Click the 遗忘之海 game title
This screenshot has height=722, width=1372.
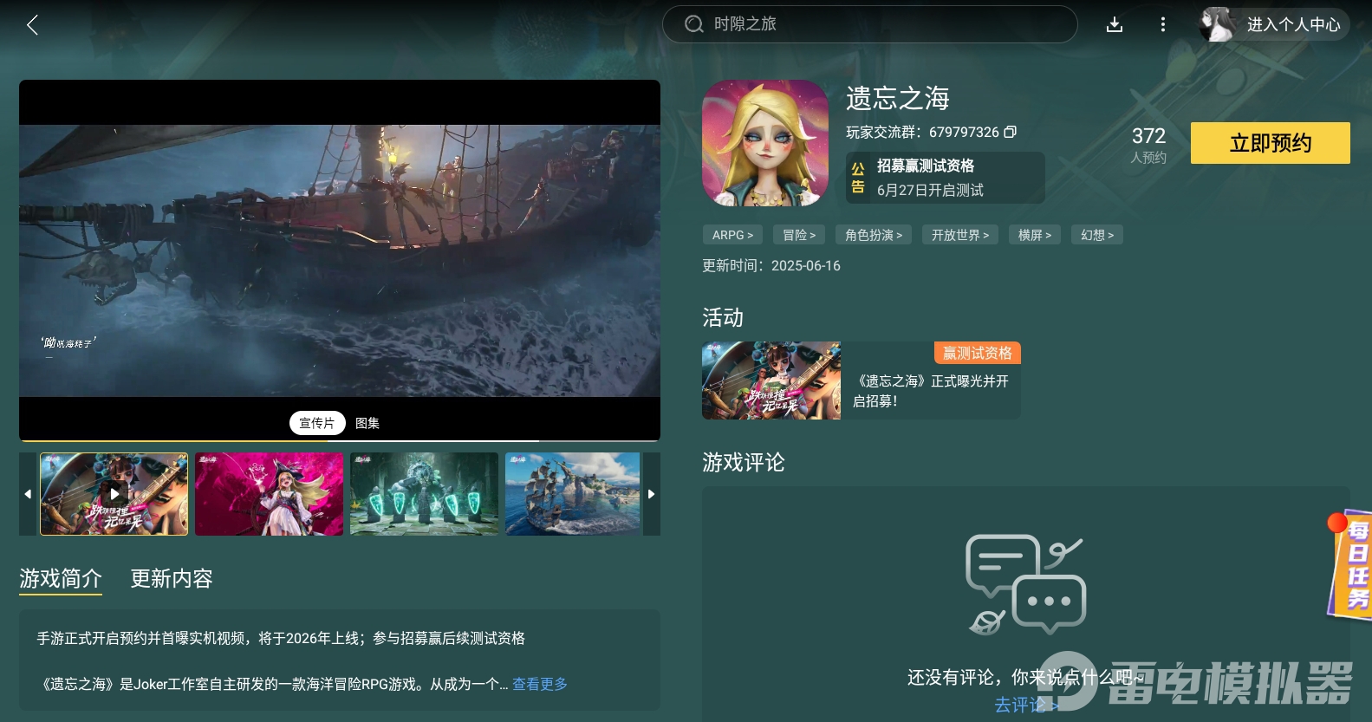[898, 98]
